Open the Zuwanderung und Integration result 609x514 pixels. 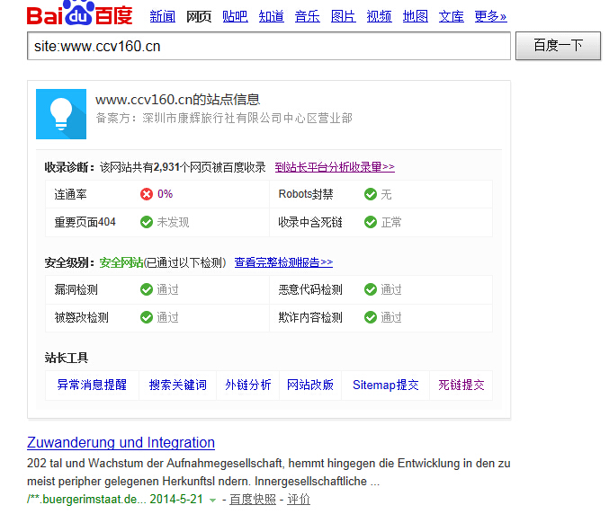pos(121,443)
